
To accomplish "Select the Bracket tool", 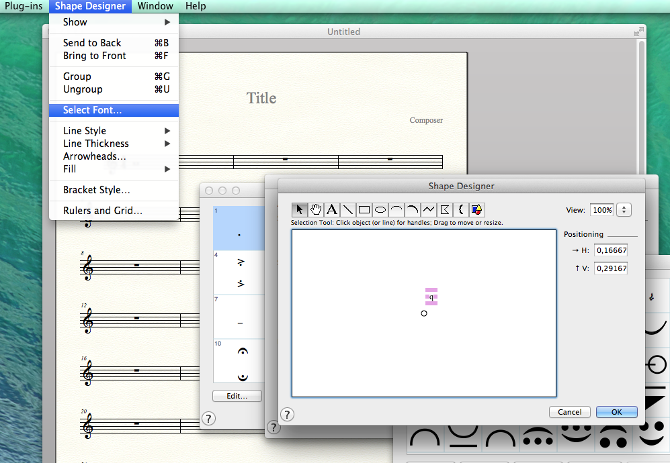I will pos(461,209).
